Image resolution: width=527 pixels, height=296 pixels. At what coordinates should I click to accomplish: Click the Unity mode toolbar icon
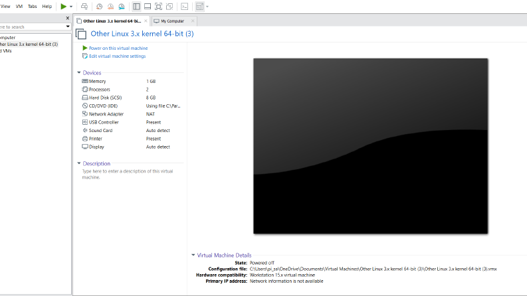169,7
